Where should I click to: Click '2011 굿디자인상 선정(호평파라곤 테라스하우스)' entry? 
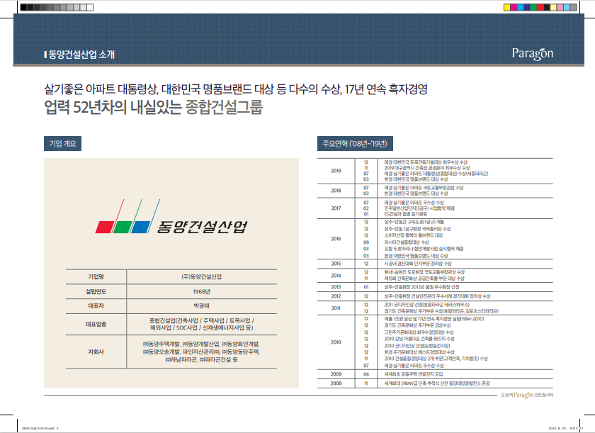pyautogui.click(x=426, y=305)
